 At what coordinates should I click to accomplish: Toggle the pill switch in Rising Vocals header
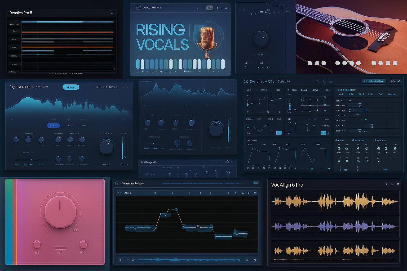pos(209,8)
